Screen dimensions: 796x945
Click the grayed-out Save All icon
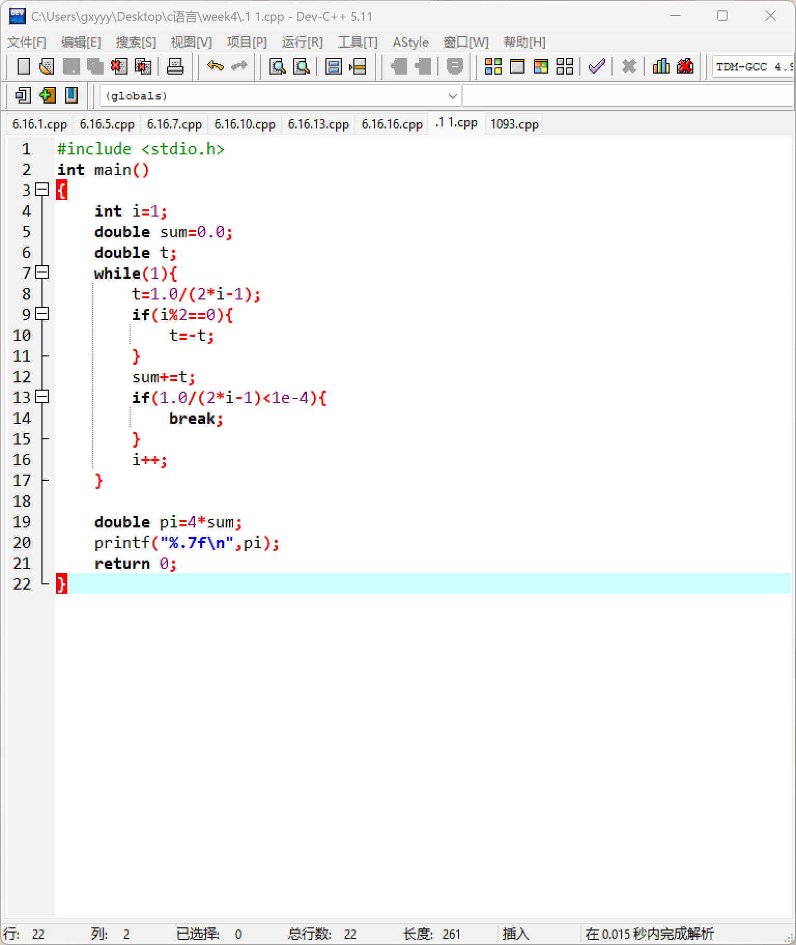point(95,66)
